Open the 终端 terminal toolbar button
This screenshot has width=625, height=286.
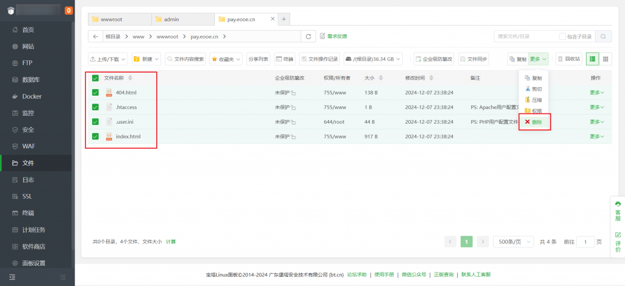pos(284,59)
